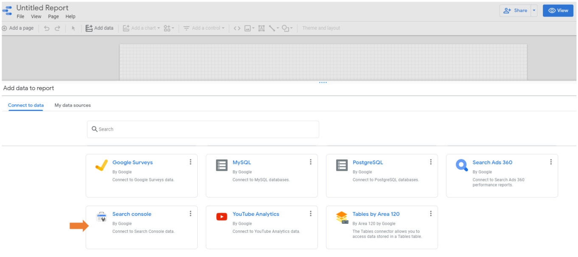Click the Search console icon
Viewport: 578px width, 257px height.
click(101, 217)
